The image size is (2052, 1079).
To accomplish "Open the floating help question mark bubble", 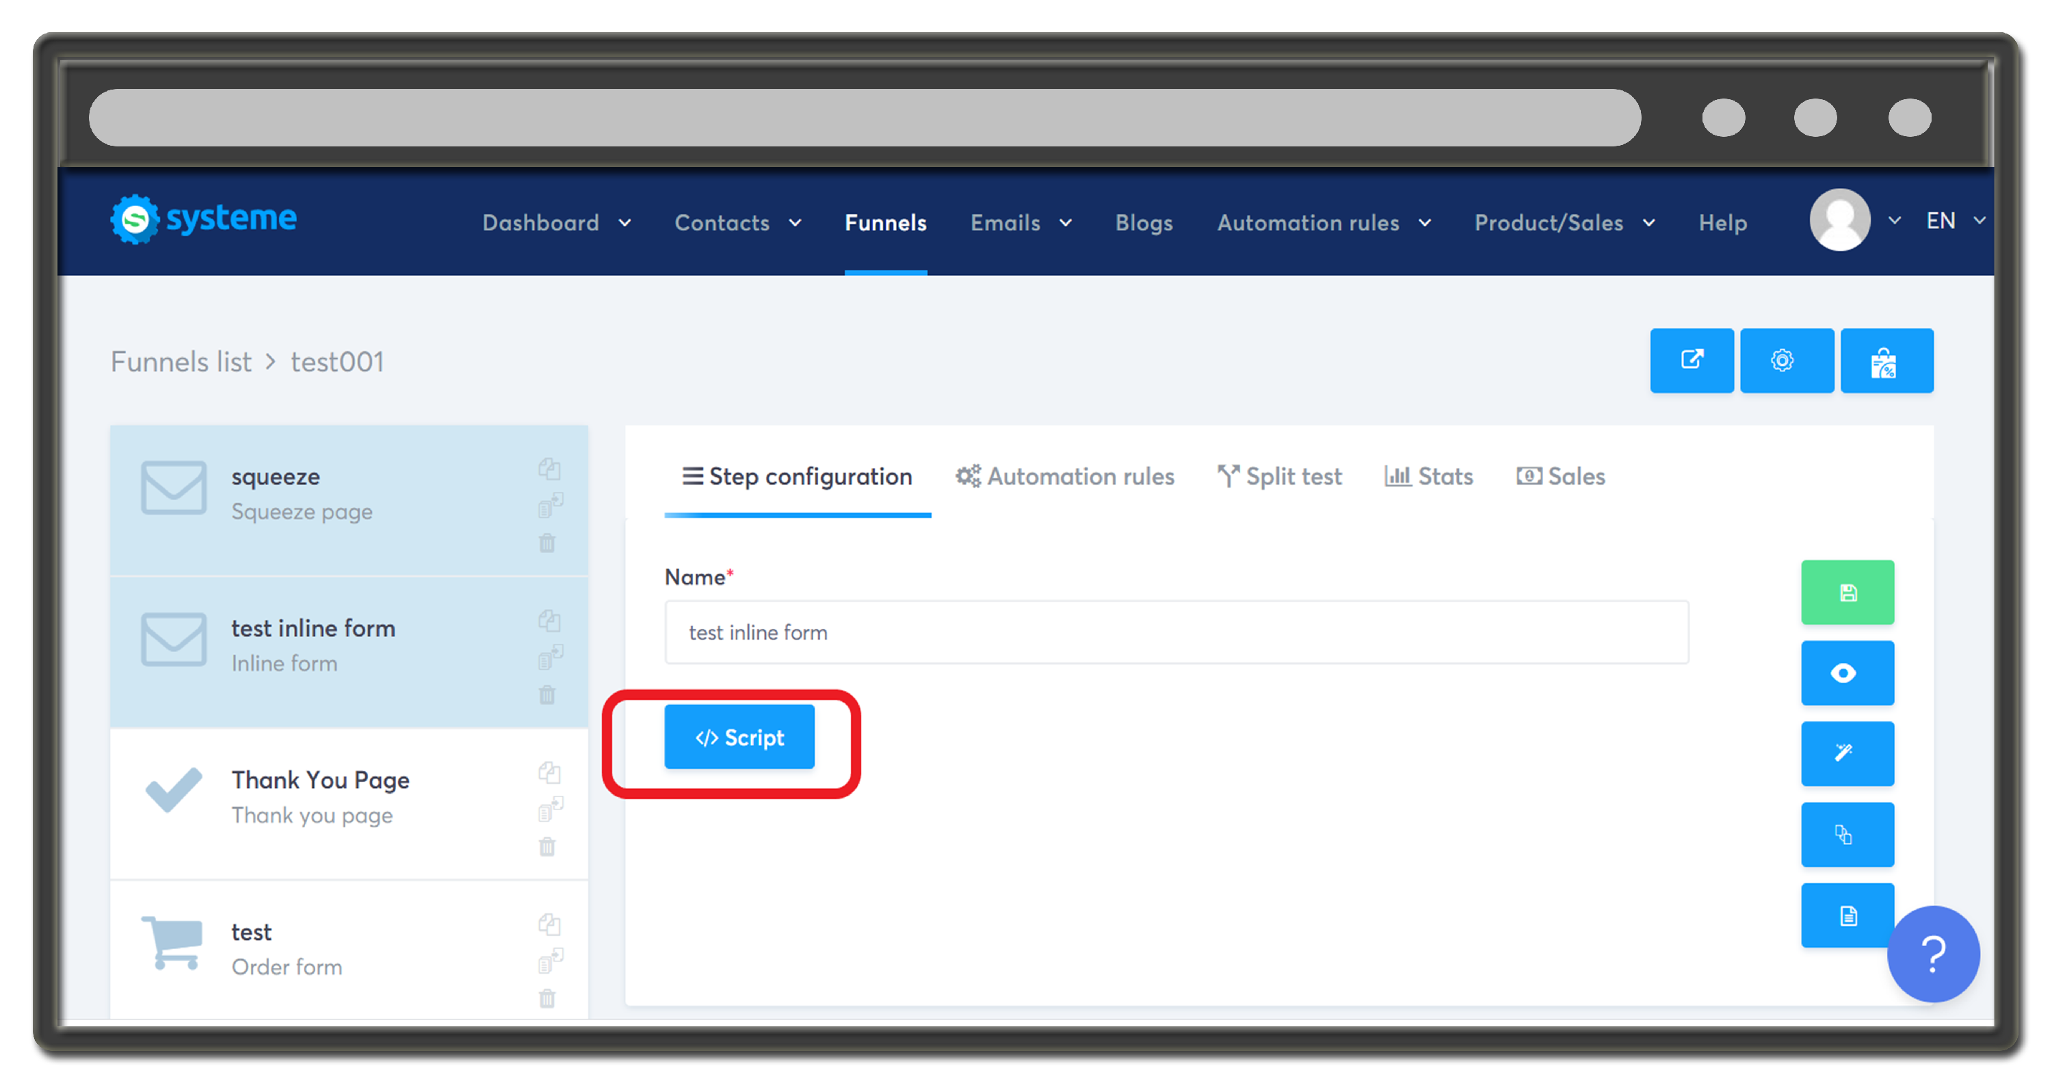I will [1934, 955].
